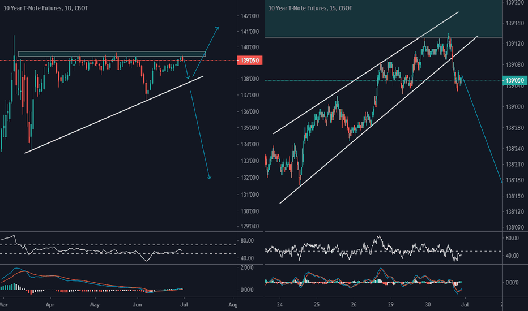Click the 138'12'0 price axis label

(x=515, y=212)
